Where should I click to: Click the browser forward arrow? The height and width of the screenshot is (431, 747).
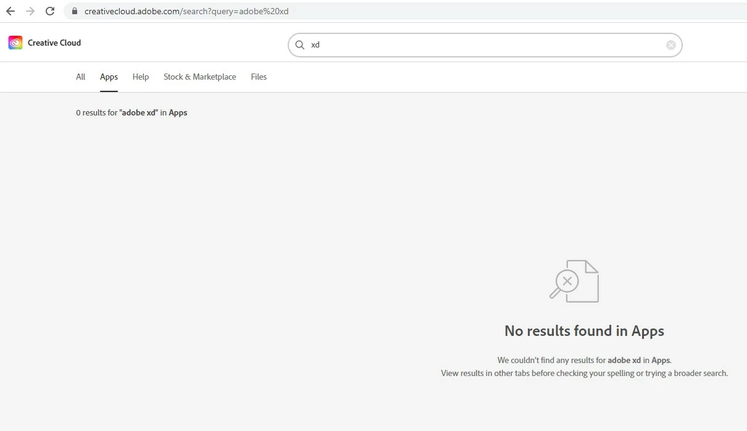click(x=30, y=11)
